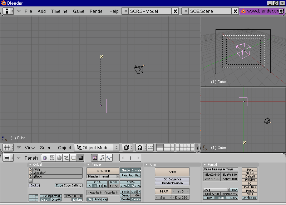The image size is (286, 205).
Task: Open the Timeline menu
Action: (x=59, y=11)
